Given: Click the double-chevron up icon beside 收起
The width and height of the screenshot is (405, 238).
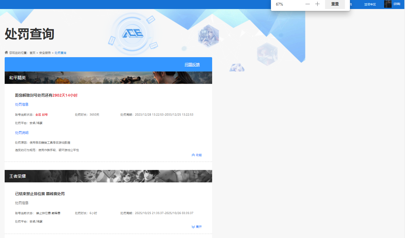Looking at the screenshot, I should click(193, 155).
